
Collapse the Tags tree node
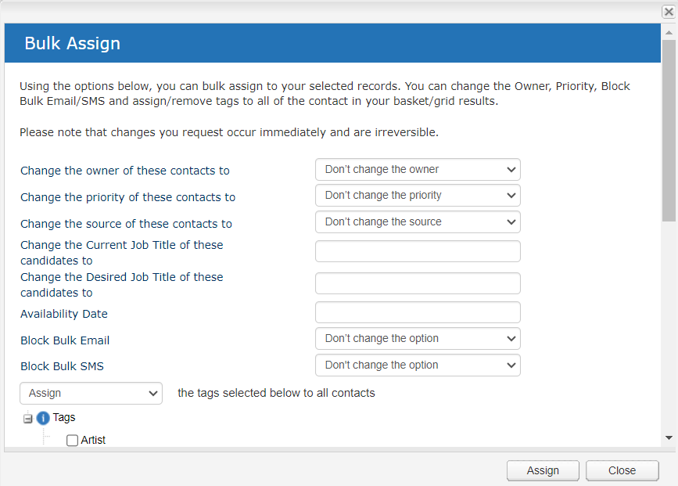pyautogui.click(x=27, y=419)
